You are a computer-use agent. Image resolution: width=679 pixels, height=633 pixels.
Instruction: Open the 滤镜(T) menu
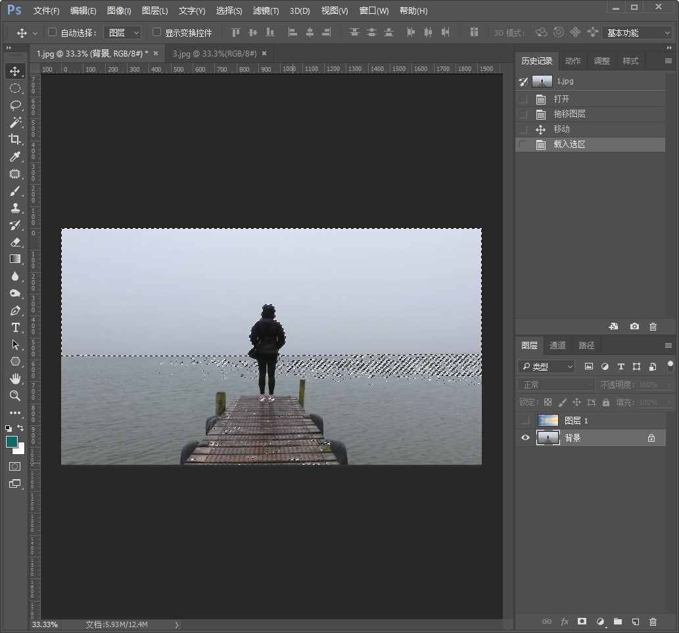tap(266, 11)
